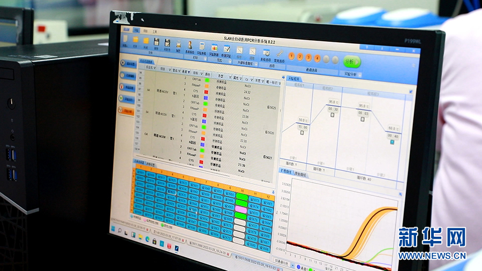Toggle channel 4 orange circle
This screenshot has width=482, height=271.
(x=317, y=58)
